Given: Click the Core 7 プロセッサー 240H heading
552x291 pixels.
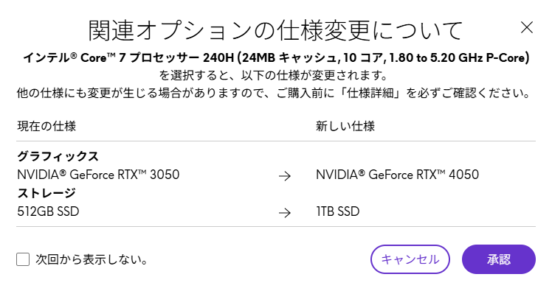Looking at the screenshot, I should click(x=276, y=57).
